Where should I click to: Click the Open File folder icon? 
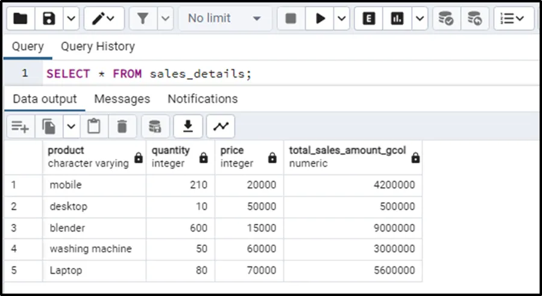click(x=20, y=19)
